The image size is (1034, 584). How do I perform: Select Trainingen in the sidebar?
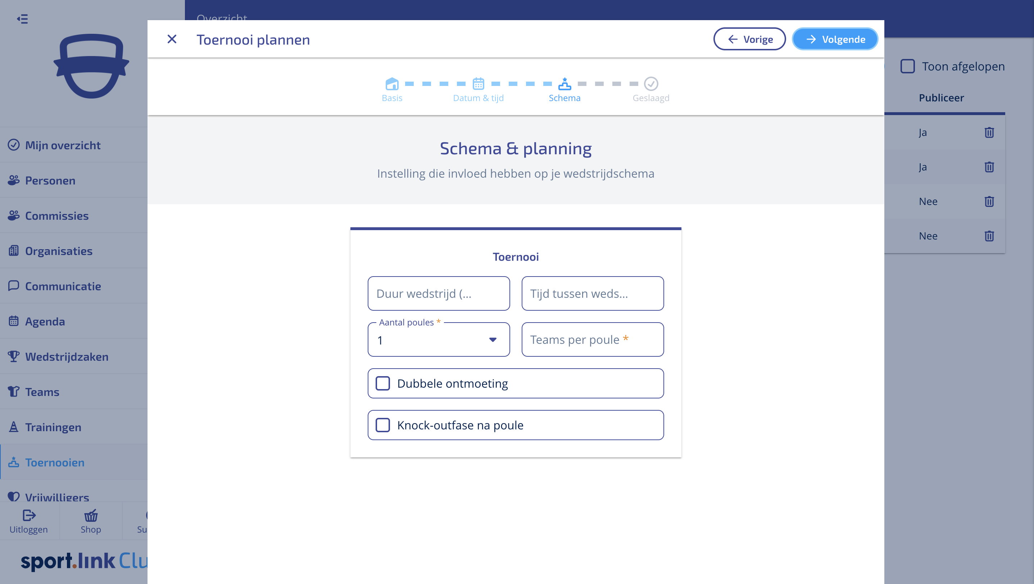(53, 427)
